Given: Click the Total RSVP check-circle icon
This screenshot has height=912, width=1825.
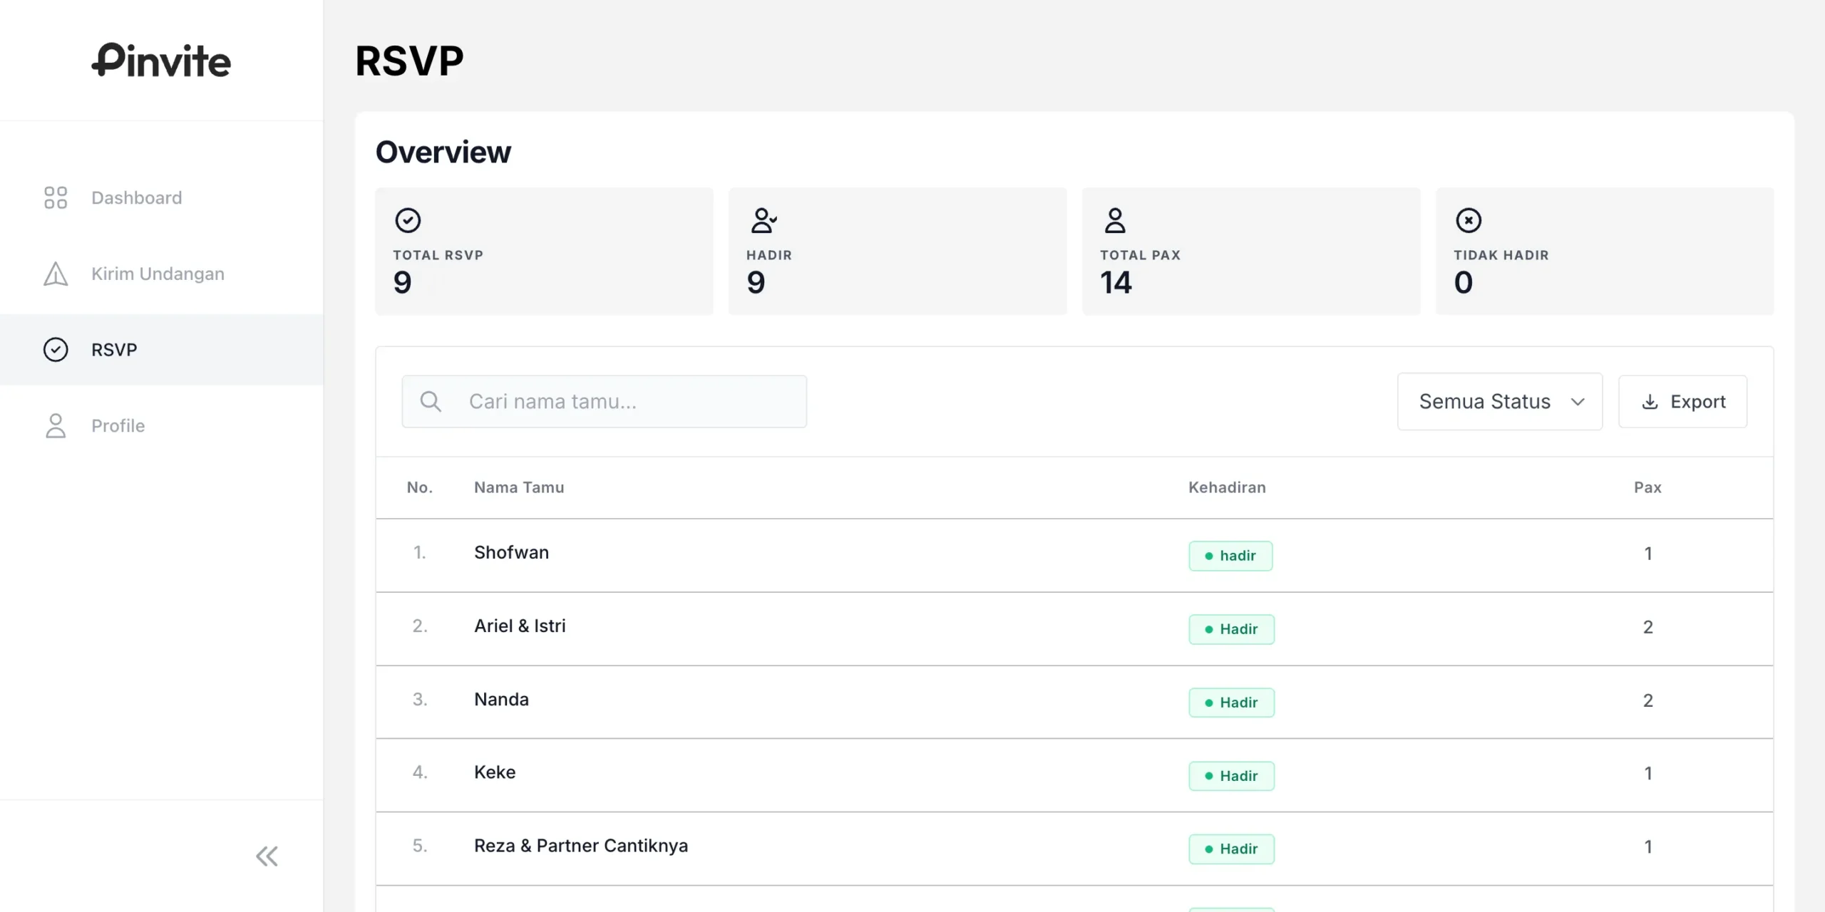Looking at the screenshot, I should [x=408, y=220].
